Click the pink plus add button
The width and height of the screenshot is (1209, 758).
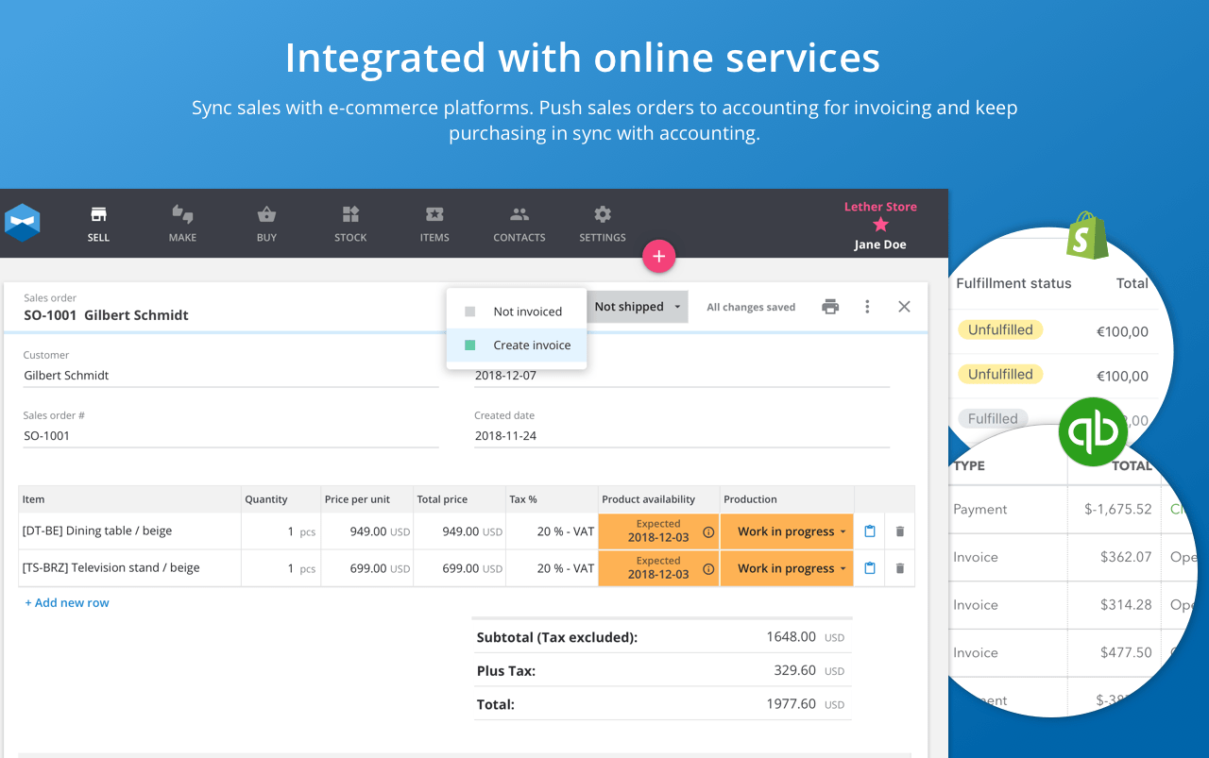pyautogui.click(x=659, y=256)
